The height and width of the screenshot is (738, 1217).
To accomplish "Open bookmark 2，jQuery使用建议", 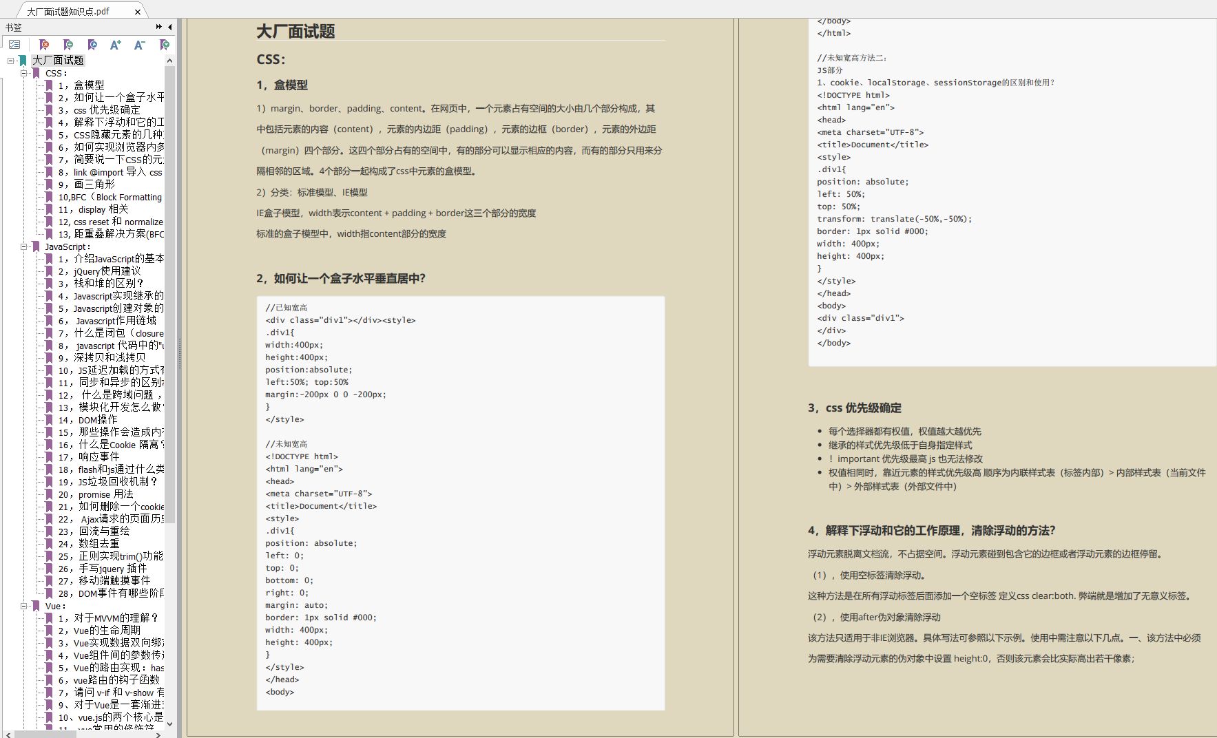I will tap(100, 271).
